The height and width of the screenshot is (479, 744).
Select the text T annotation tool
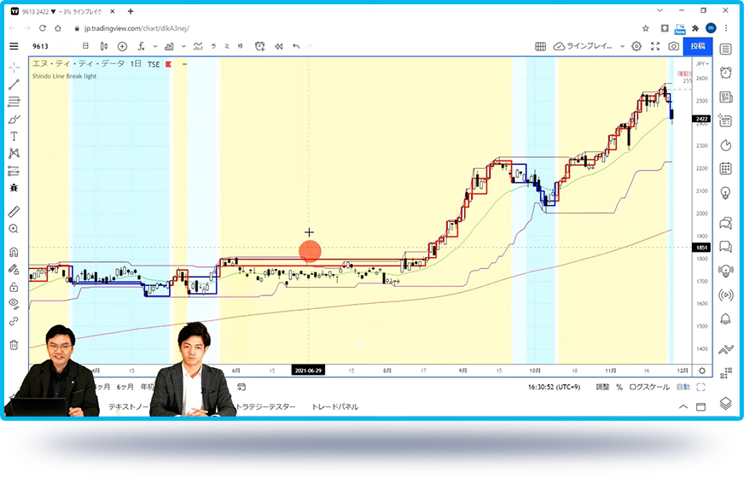[14, 137]
